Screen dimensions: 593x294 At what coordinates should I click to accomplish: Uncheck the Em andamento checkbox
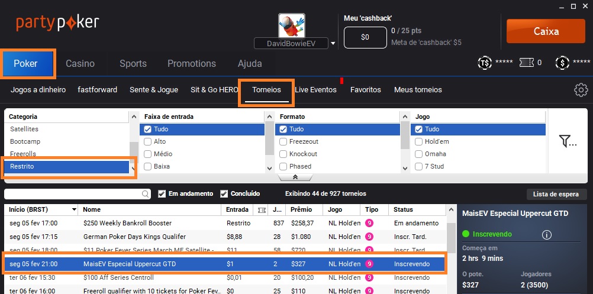tap(162, 194)
